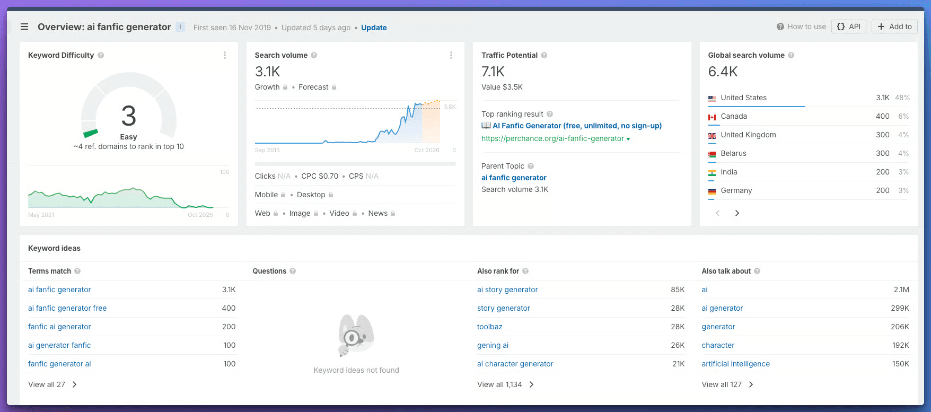Click the Parent Topic help icon

coord(531,166)
